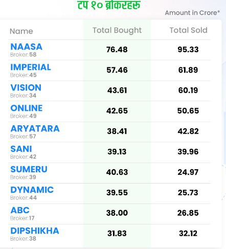Open the SUMERU broker link

(29, 169)
